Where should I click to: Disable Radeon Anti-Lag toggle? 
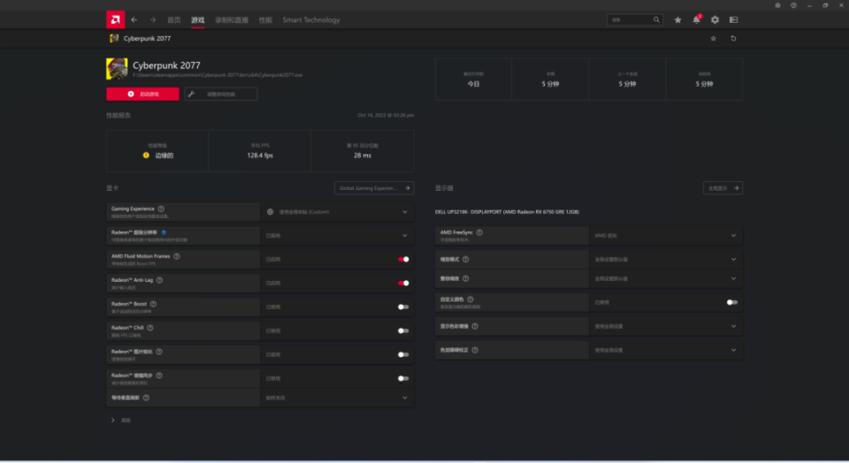[403, 283]
